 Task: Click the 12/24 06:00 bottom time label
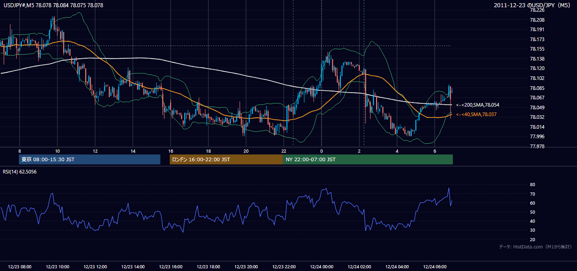[x=434, y=267]
